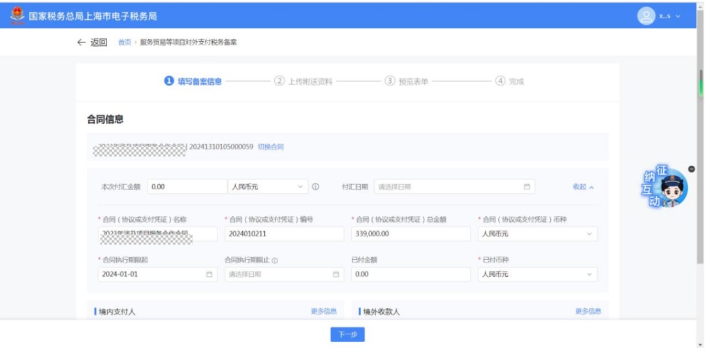Click the info icon beside currency selector
This screenshot has height=348, width=705.
tap(316, 187)
